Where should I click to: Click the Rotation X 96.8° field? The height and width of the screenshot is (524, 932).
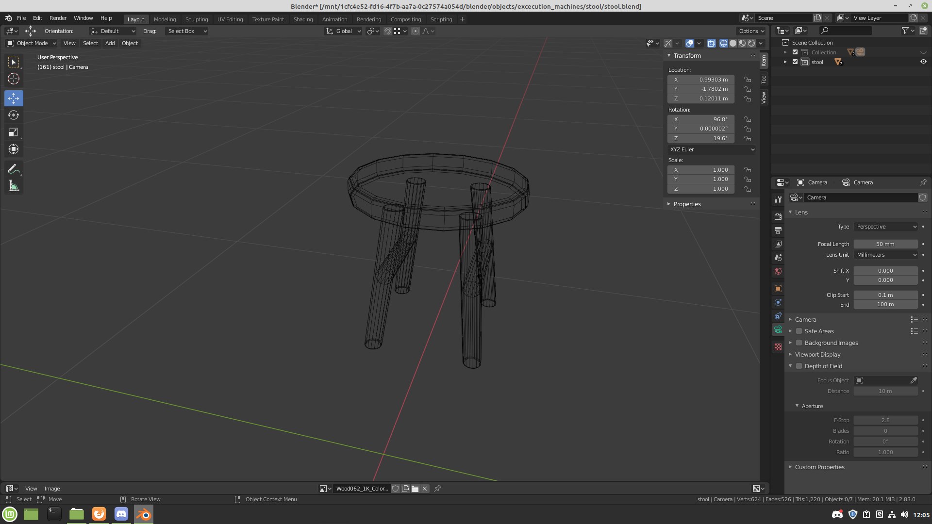701,119
